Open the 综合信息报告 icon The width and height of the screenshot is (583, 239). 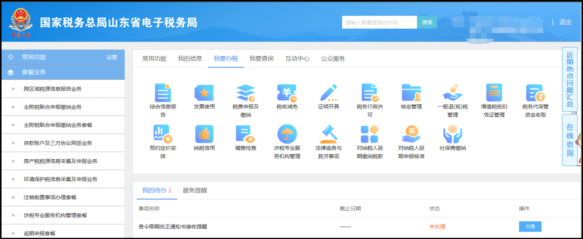click(x=163, y=93)
